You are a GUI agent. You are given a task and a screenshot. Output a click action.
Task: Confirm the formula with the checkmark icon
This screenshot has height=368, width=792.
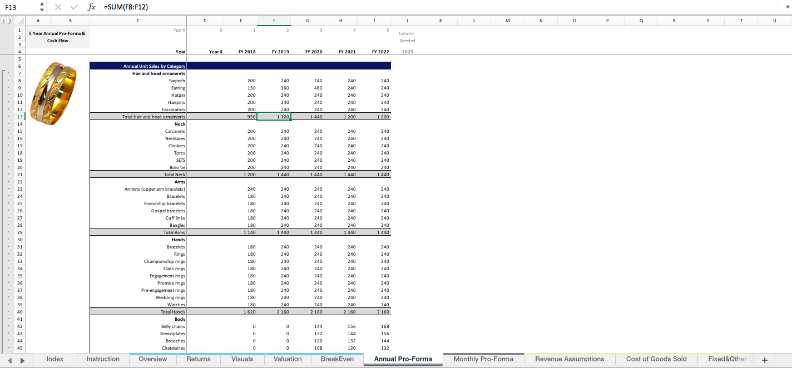(75, 7)
